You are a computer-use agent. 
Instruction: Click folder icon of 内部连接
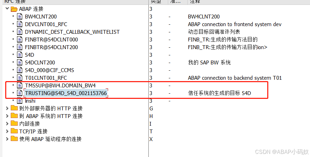pyautogui.click(x=14, y=123)
